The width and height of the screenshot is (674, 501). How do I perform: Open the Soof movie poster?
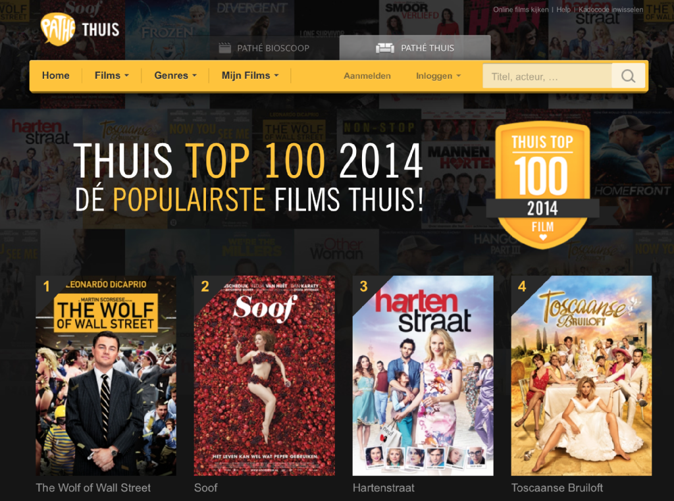click(265, 375)
